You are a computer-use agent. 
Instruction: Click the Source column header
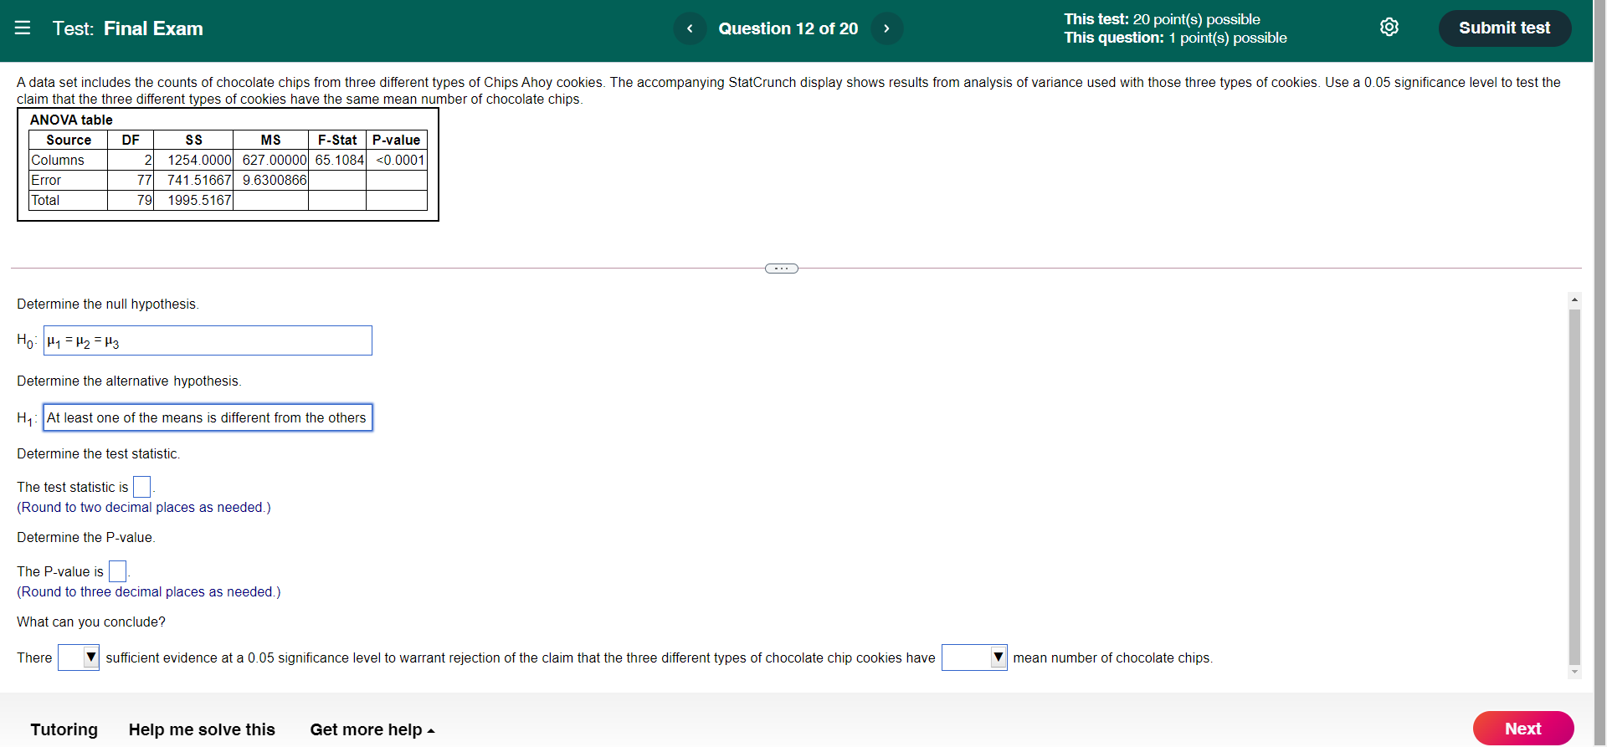coord(69,140)
